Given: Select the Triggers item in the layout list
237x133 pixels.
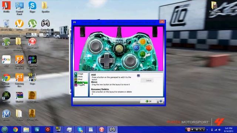Looking at the screenshot, I should [x=81, y=85].
